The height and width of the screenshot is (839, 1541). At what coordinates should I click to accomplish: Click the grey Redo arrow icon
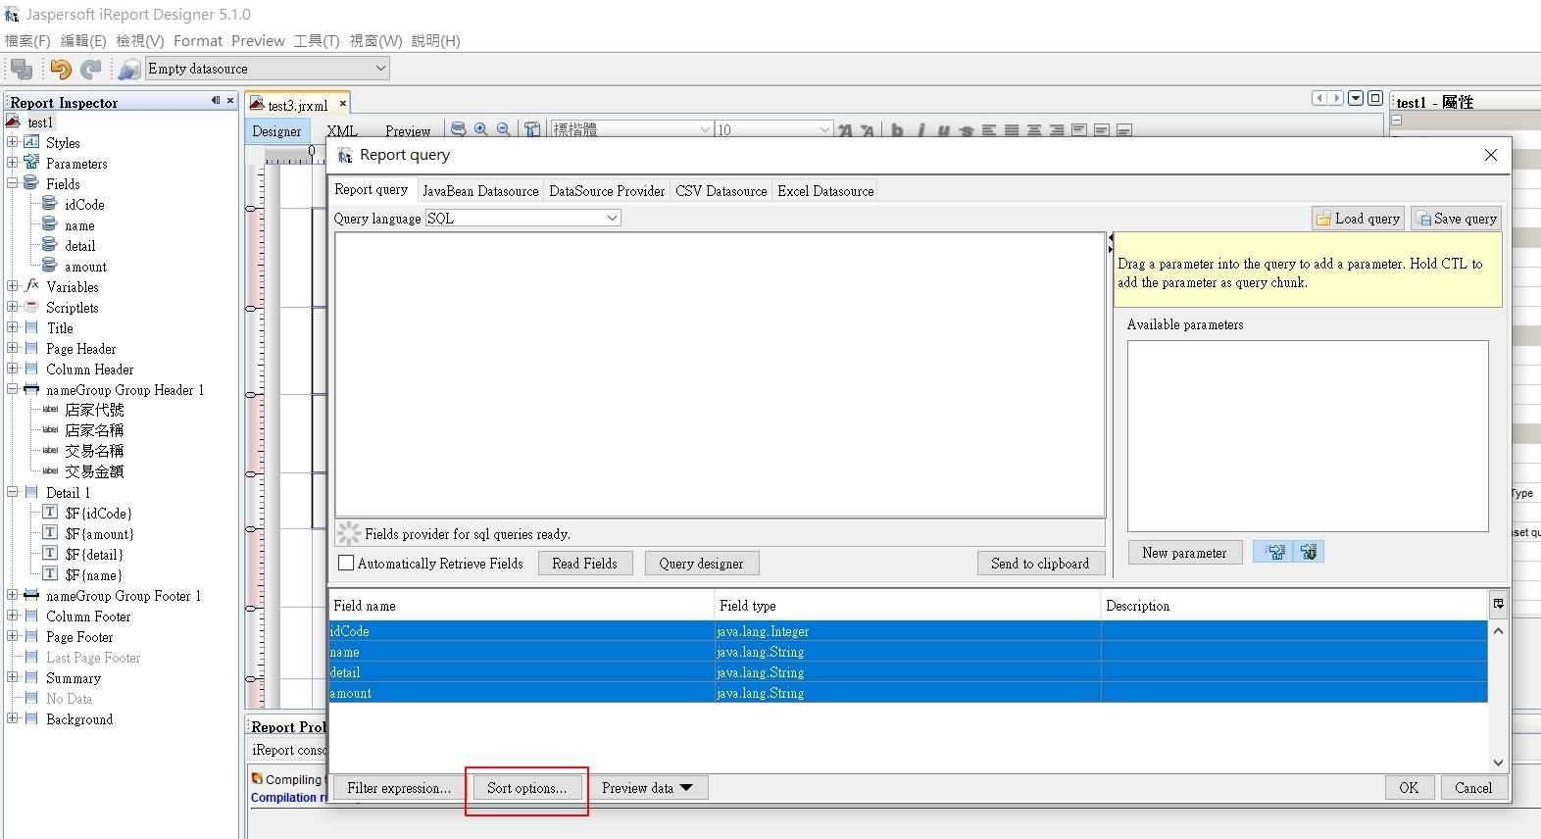[x=91, y=69]
